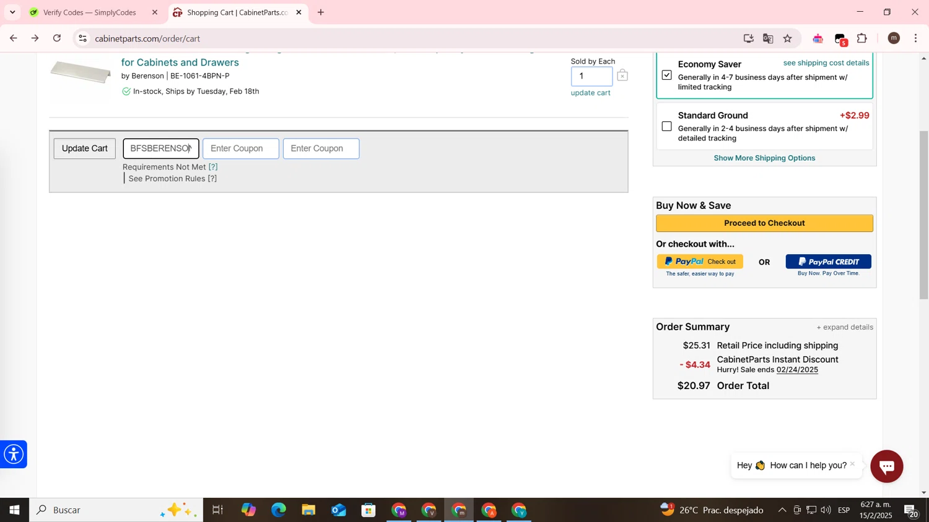Launch Microsoft Edge from taskbar
929x522 pixels.
pos(279,510)
